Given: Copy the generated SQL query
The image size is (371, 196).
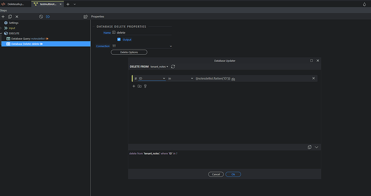Looking at the screenshot, I should coord(309,147).
